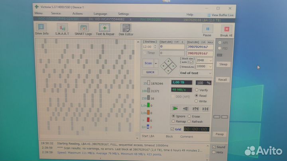Open the S.M.A.R.T panel

(x=62, y=29)
